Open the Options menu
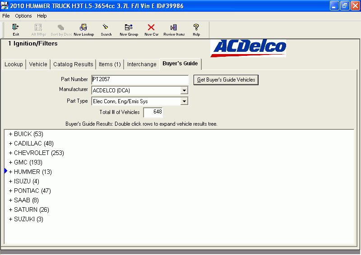Image resolution: width=361 pixels, height=255 pixels. 23,16
